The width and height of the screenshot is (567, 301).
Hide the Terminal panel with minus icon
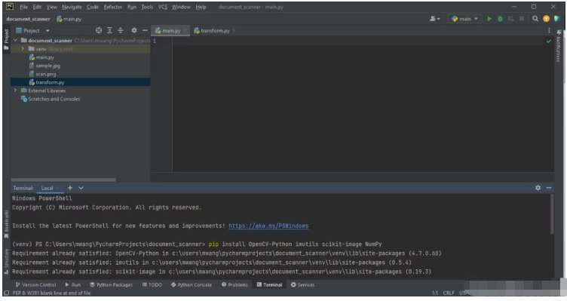(549, 188)
